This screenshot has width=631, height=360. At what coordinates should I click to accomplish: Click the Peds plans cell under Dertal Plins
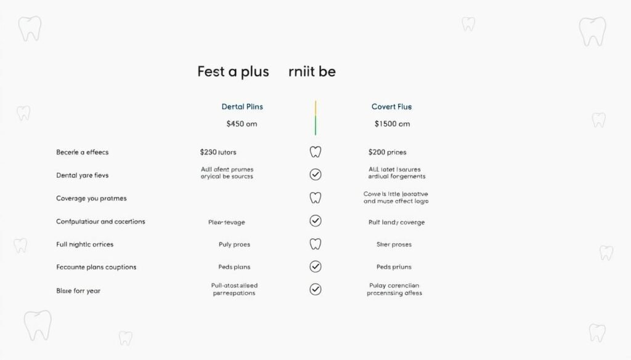coord(234,267)
